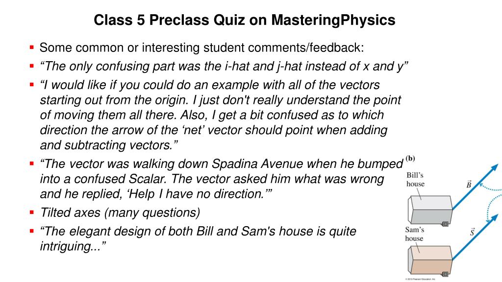Viewport: 502px width, 282px height.
Task: Click the red bullet beside the Spadina Avenue joke
Action: click(x=31, y=163)
